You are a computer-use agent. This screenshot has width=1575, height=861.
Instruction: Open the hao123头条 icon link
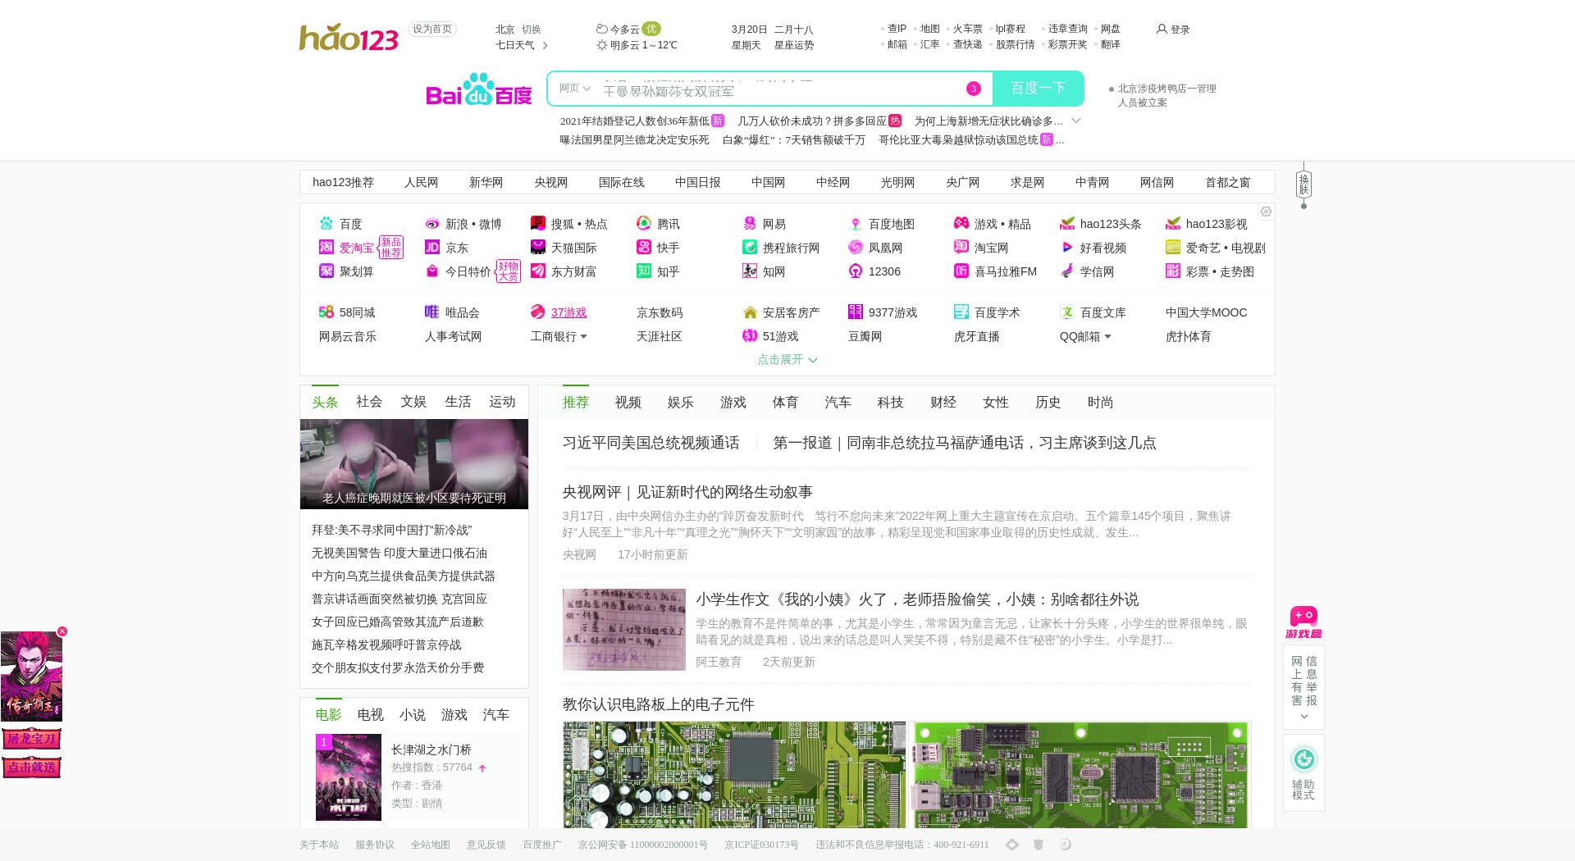(x=1067, y=224)
